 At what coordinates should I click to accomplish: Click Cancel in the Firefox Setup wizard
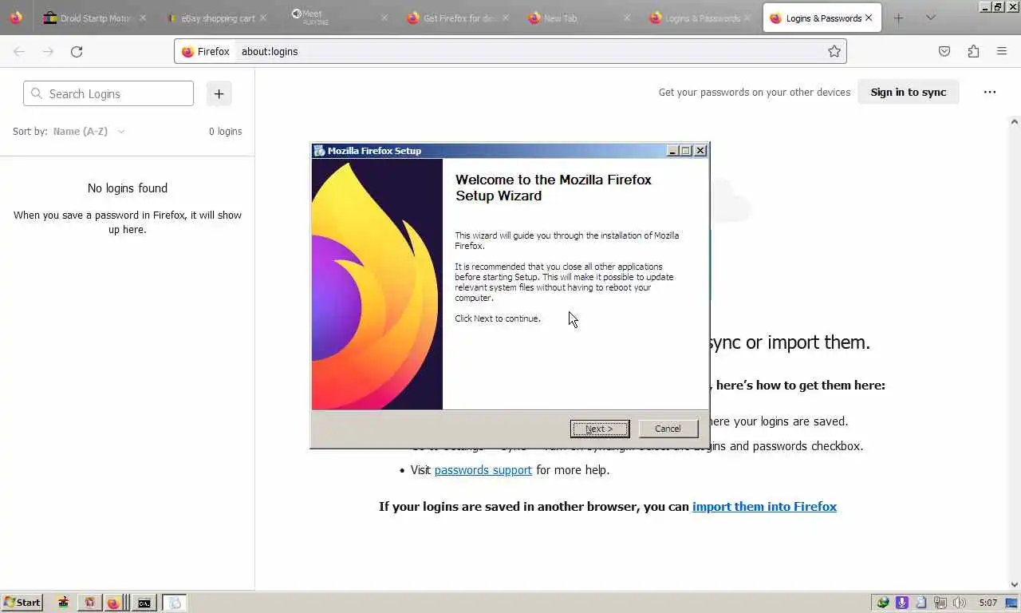click(x=668, y=429)
